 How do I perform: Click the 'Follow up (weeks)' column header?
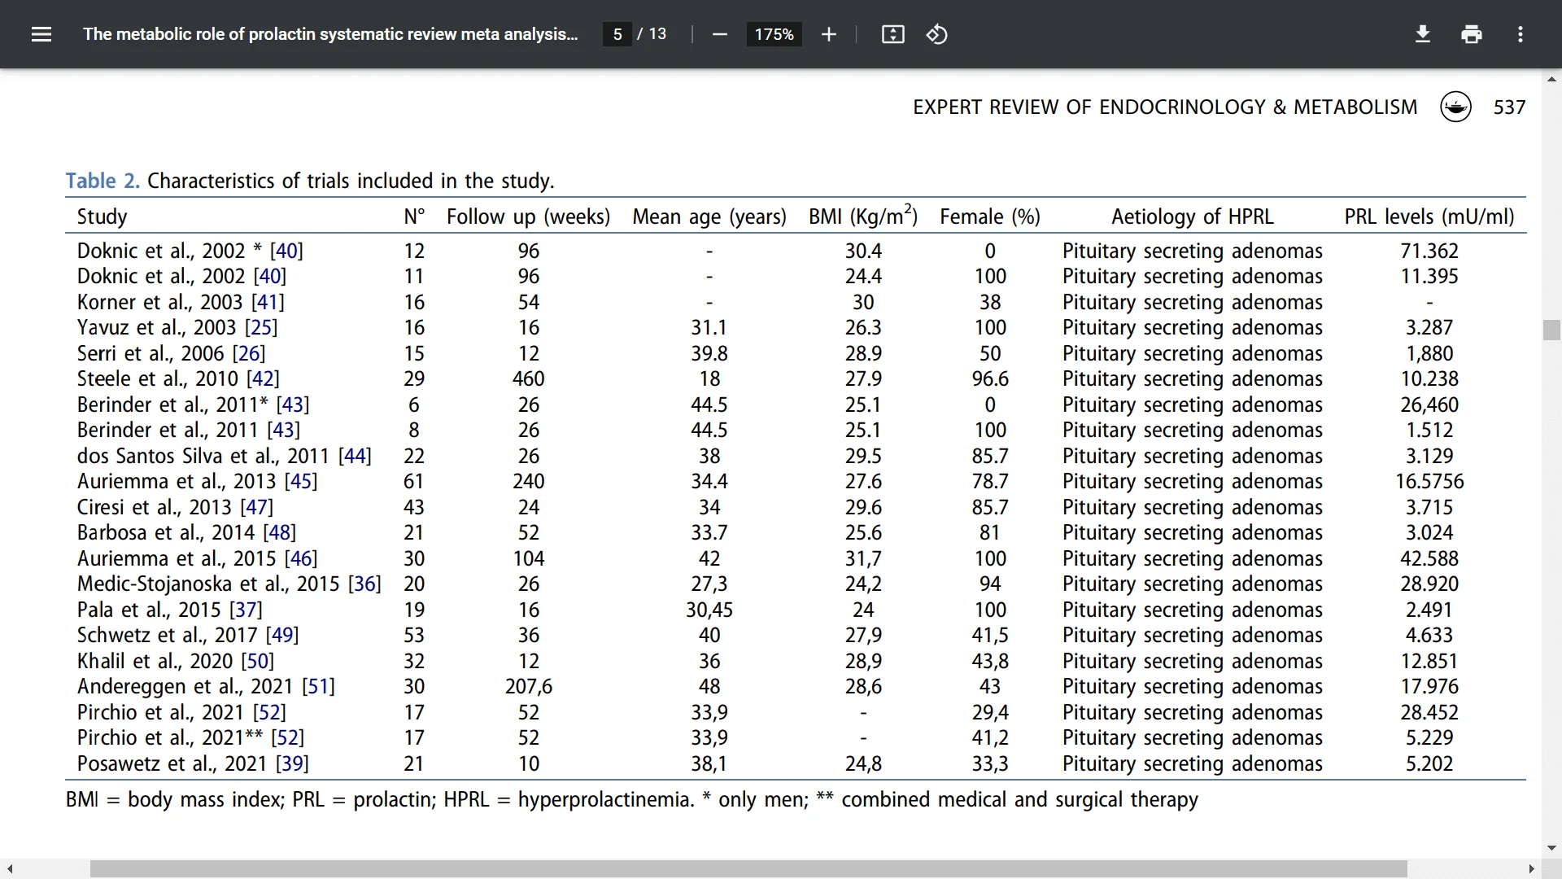528,216
